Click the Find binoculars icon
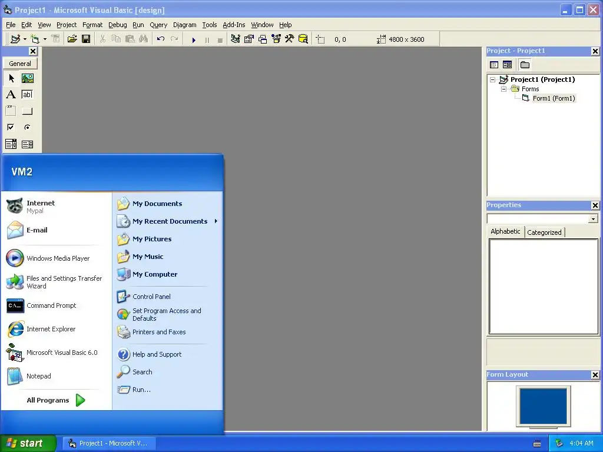This screenshot has height=452, width=603. (x=144, y=39)
